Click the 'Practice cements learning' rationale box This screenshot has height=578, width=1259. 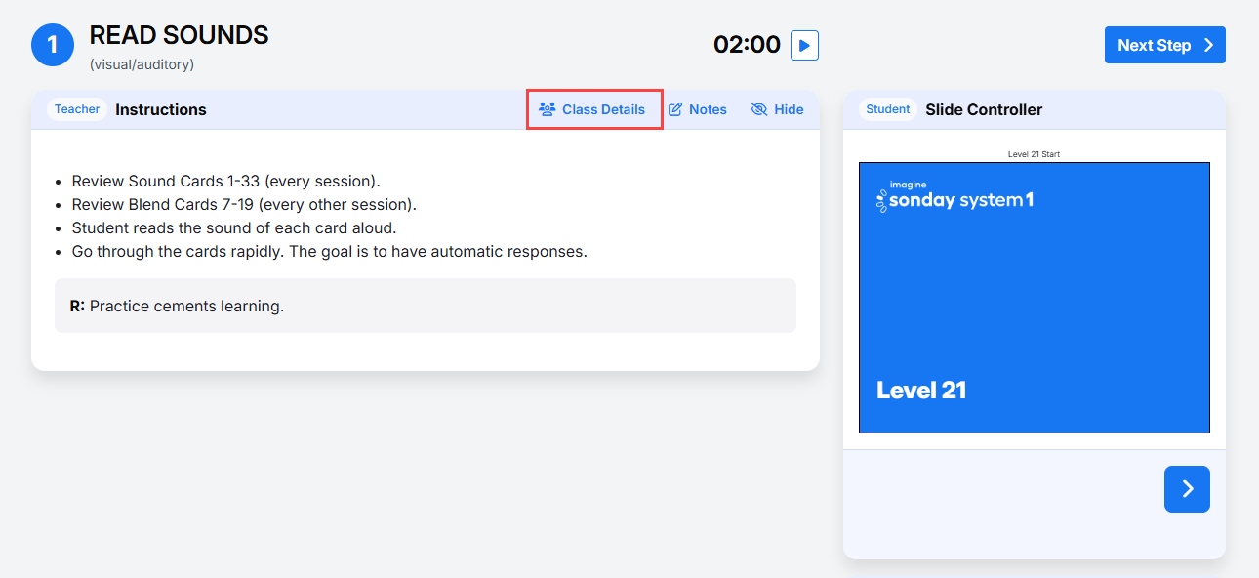click(426, 306)
